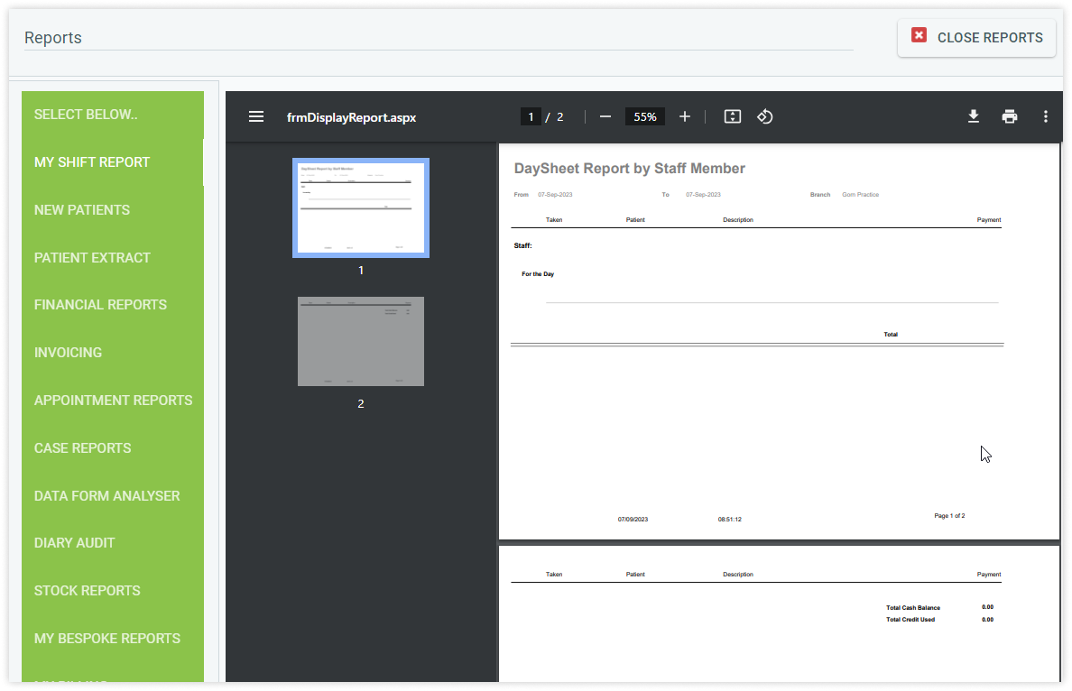The height and width of the screenshot is (691, 1072).
Task: Click the Total Credit Used label
Action: [910, 620]
